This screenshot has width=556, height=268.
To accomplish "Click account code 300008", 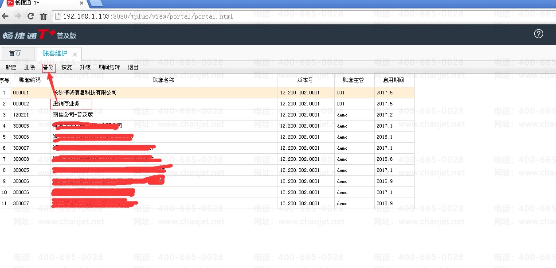I will point(21,159).
